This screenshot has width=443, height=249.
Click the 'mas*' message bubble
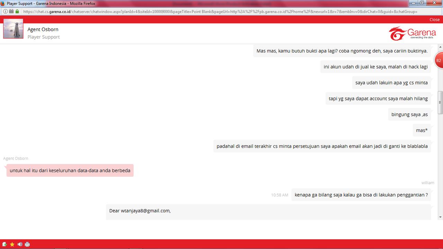point(422,130)
